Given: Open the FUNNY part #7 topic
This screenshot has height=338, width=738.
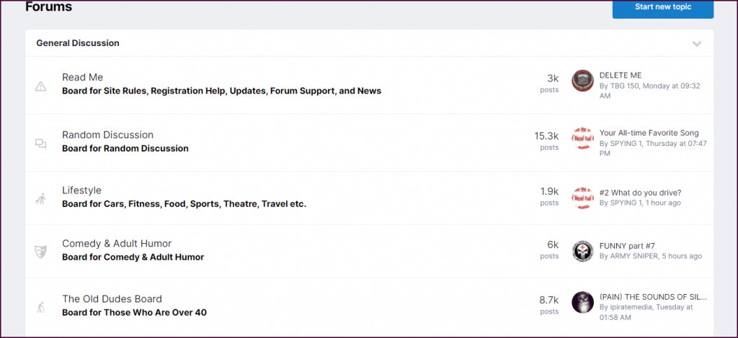Looking at the screenshot, I should 627,245.
